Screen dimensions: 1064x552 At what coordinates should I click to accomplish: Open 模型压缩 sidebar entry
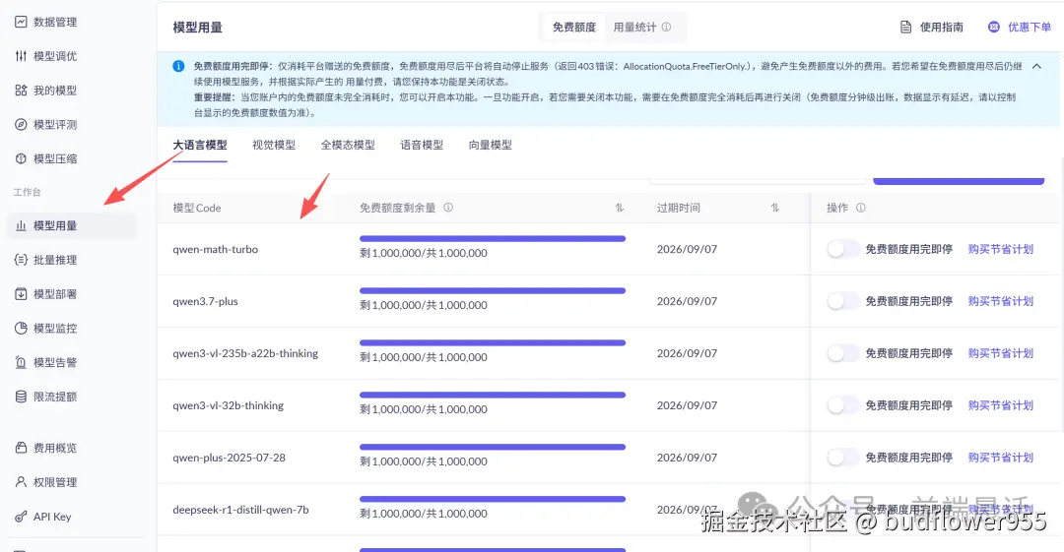pyautogui.click(x=46, y=158)
